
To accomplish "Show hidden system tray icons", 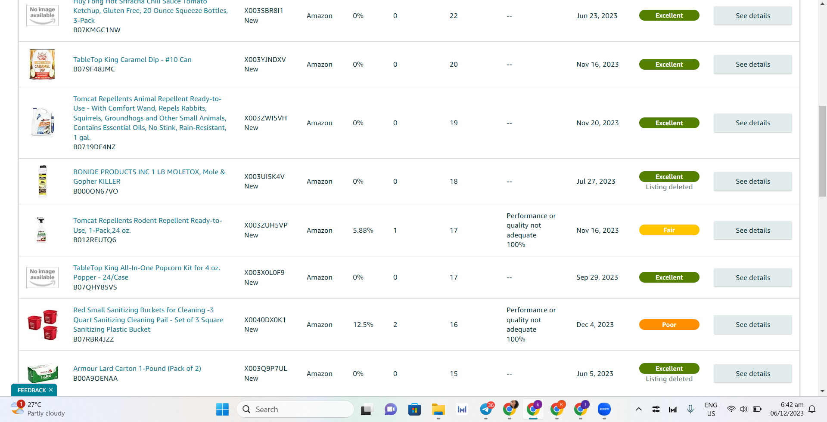I will (x=639, y=409).
